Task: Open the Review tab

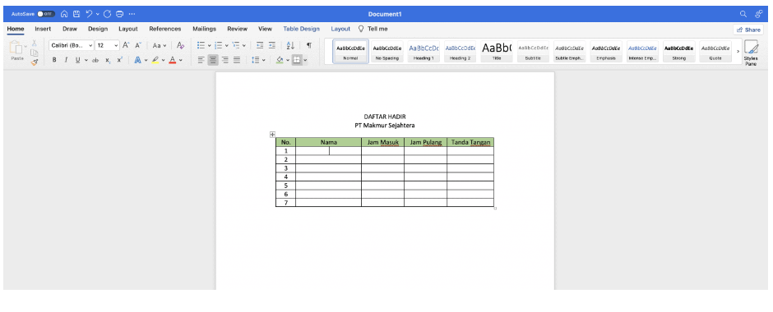Action: tap(237, 29)
